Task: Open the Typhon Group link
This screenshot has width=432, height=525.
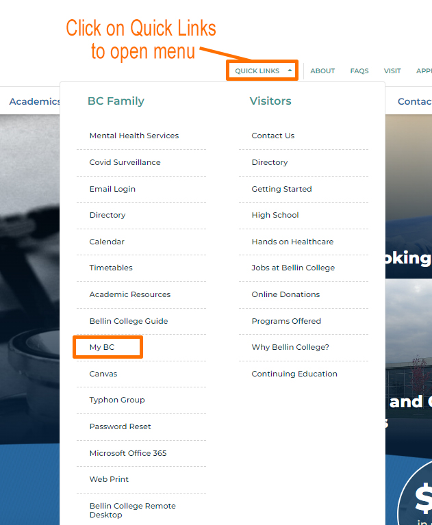Action: 117,400
